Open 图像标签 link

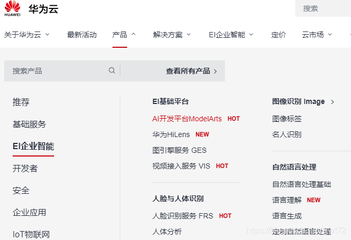click(287, 119)
